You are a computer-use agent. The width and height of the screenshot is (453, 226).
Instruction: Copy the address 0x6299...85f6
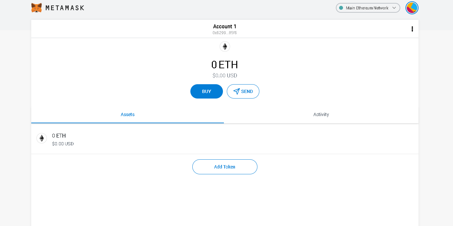pos(225,33)
